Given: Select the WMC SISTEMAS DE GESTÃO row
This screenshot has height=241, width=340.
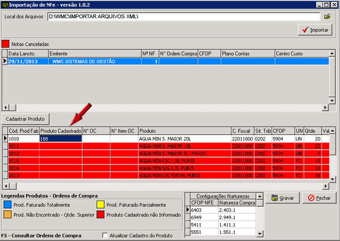Looking at the screenshot, I should (x=83, y=61).
